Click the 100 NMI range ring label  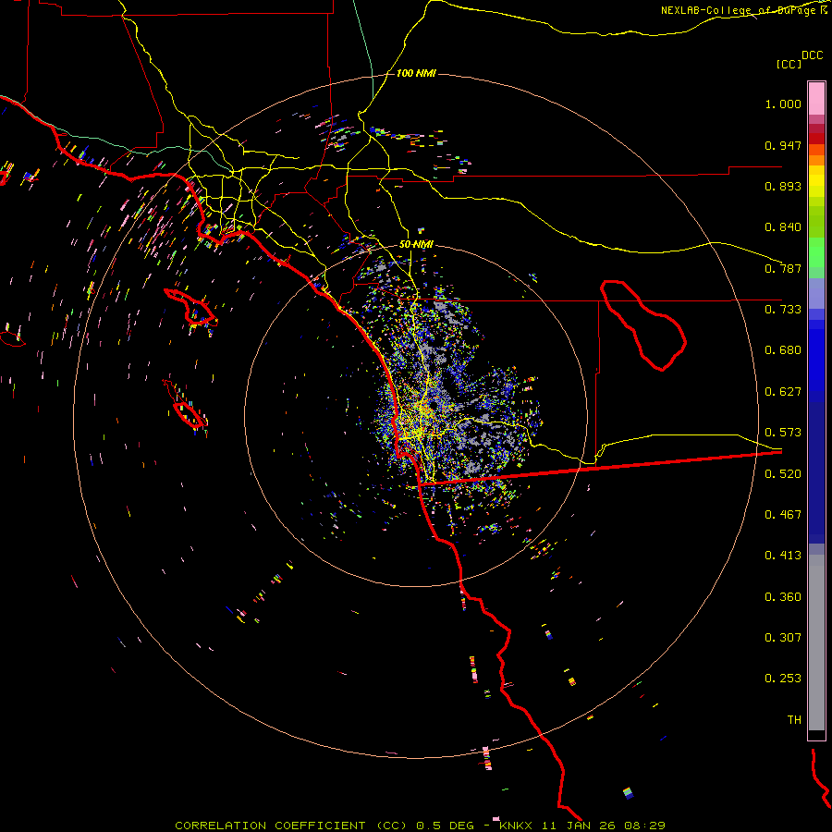click(x=416, y=73)
